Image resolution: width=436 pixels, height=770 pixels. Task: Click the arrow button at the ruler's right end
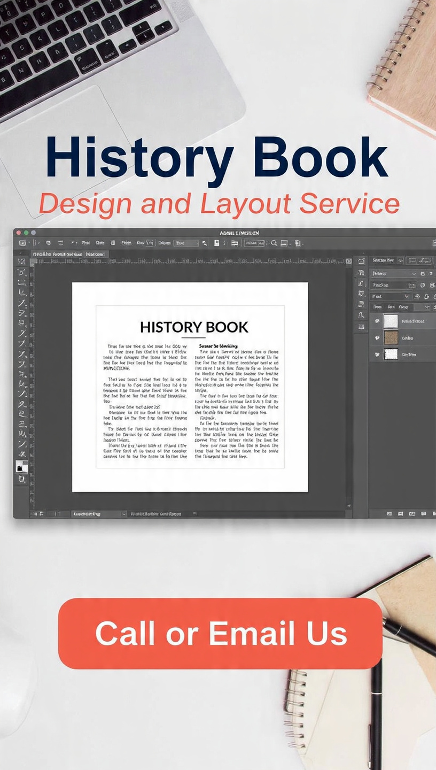click(x=349, y=261)
